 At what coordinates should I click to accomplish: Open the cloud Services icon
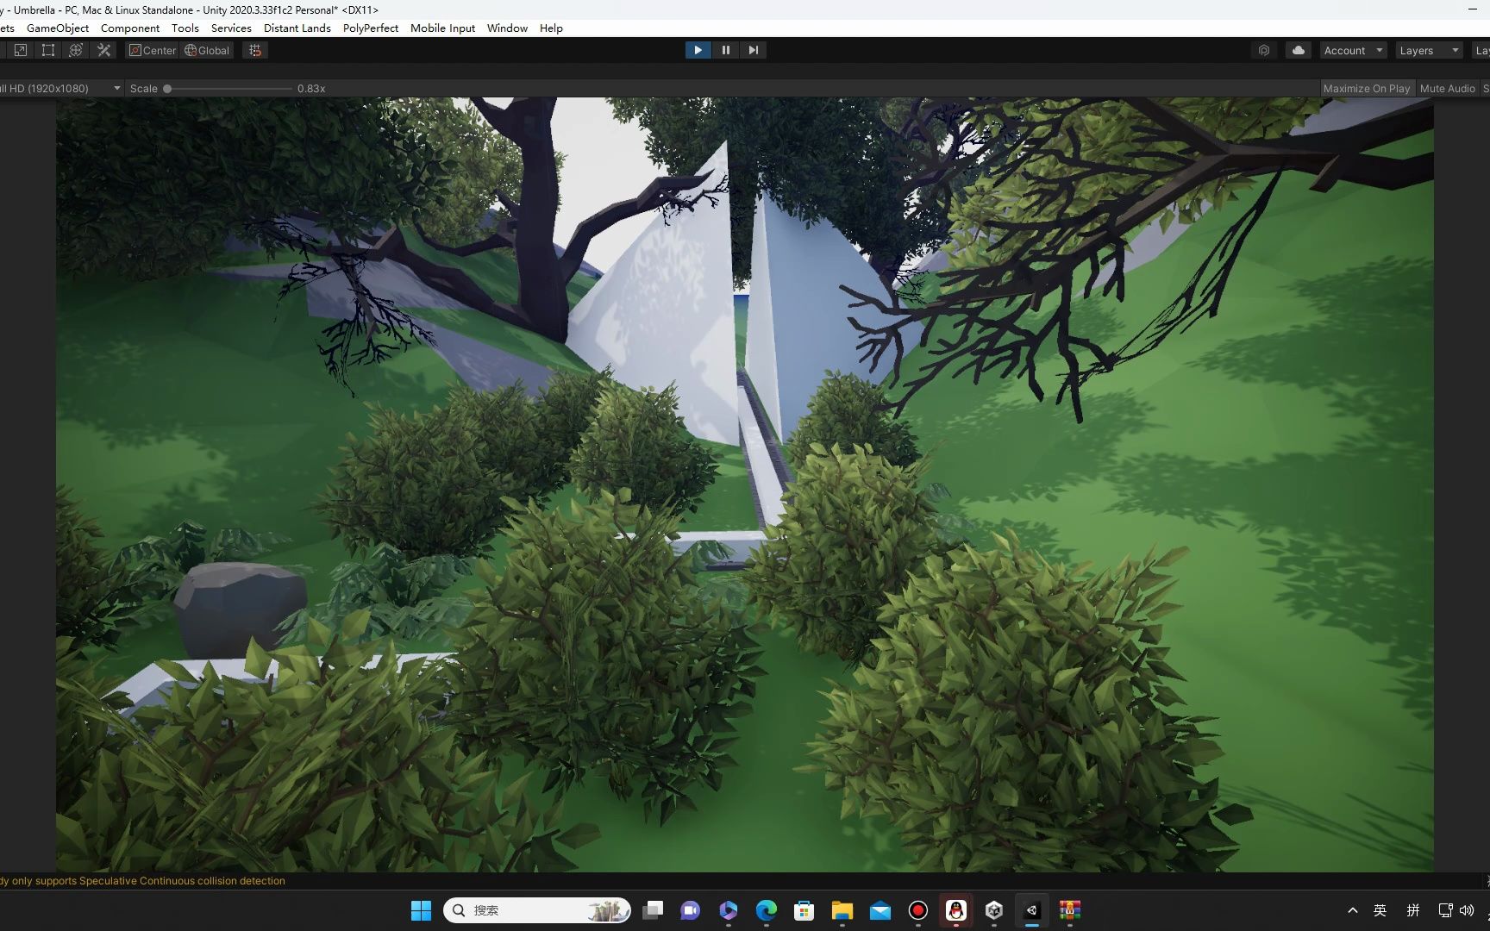pyautogui.click(x=1298, y=51)
